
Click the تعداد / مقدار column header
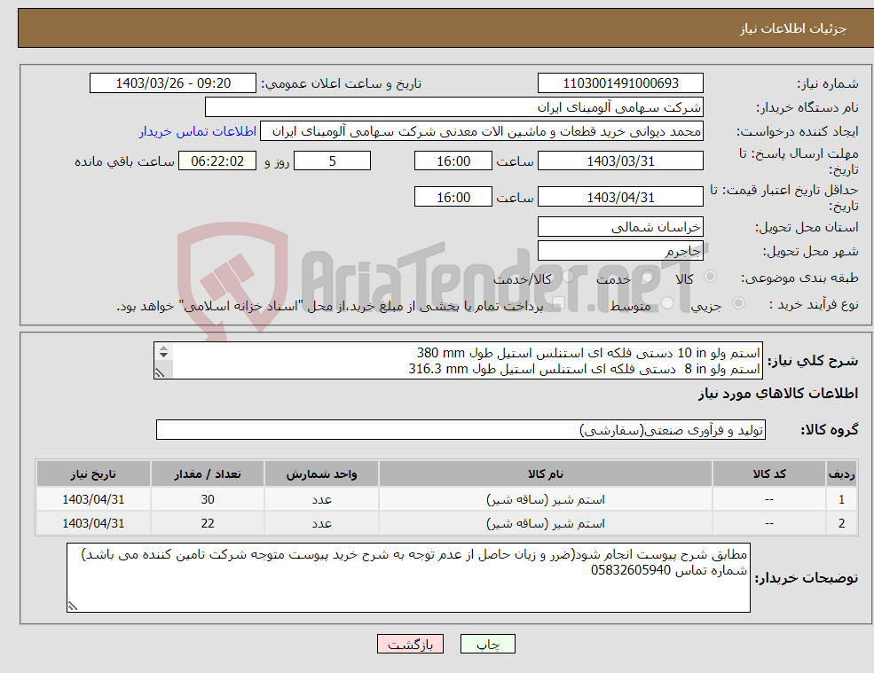pos(208,474)
